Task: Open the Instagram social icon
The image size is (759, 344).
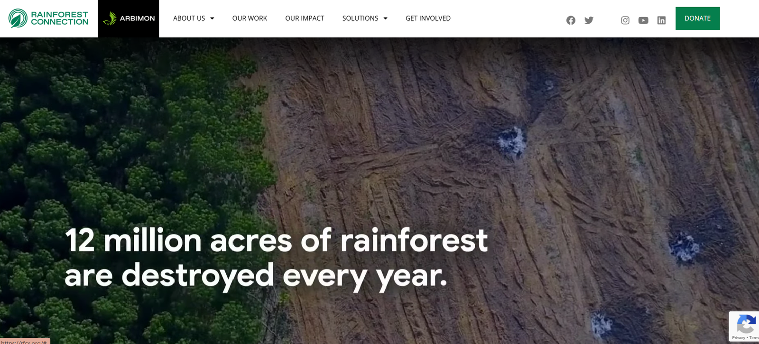Action: (625, 20)
